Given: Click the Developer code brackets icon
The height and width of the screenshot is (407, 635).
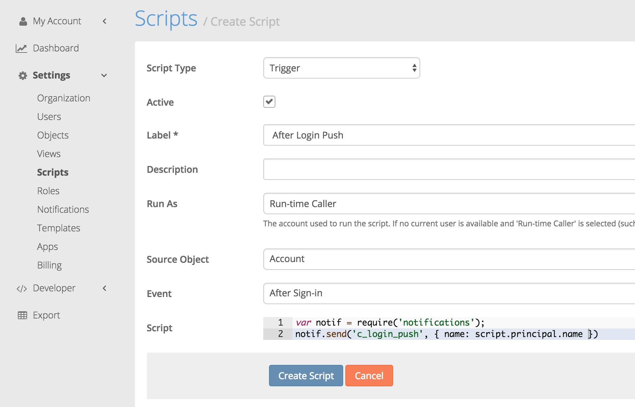Looking at the screenshot, I should pos(22,288).
